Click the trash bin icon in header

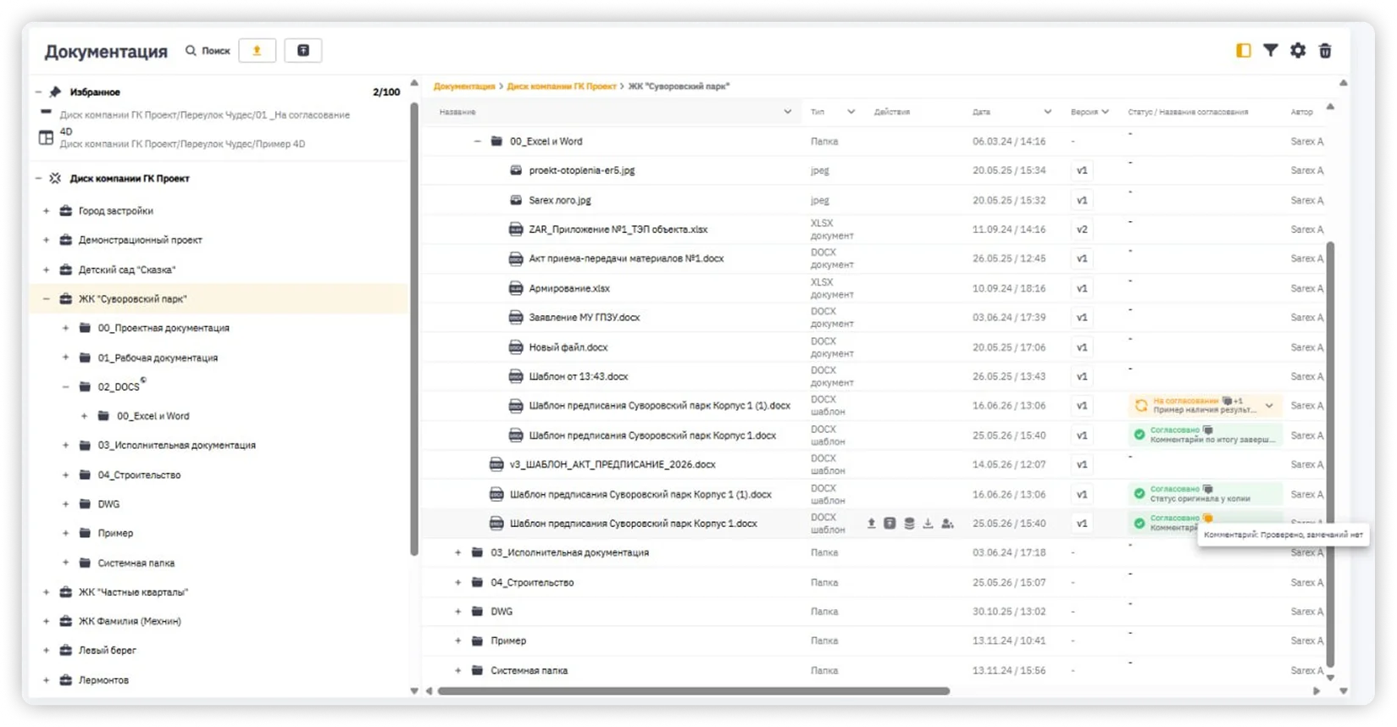1325,51
